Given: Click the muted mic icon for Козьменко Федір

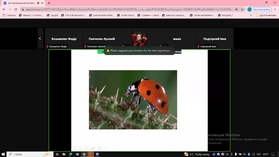Looking at the screenshot, I should [x=48, y=47].
